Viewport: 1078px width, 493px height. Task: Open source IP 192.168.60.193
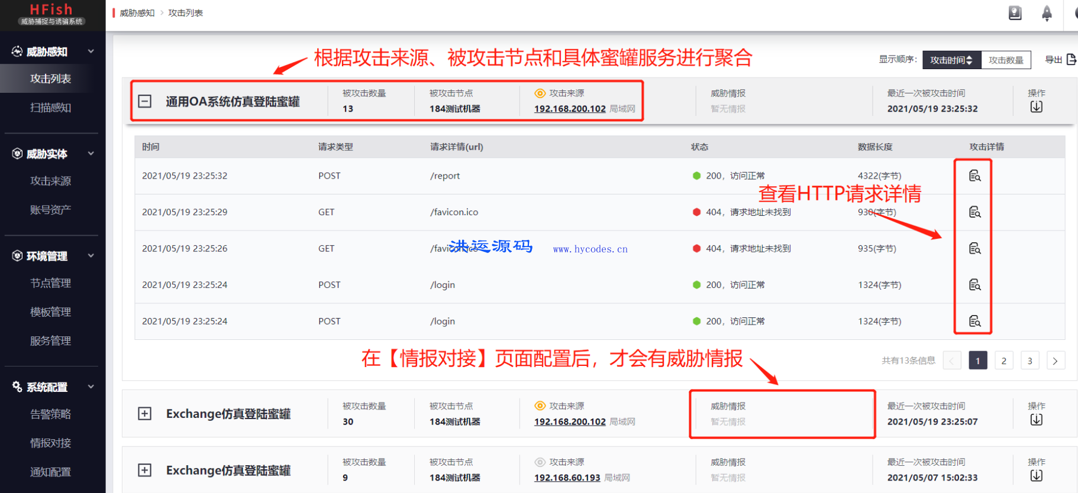tap(567, 478)
